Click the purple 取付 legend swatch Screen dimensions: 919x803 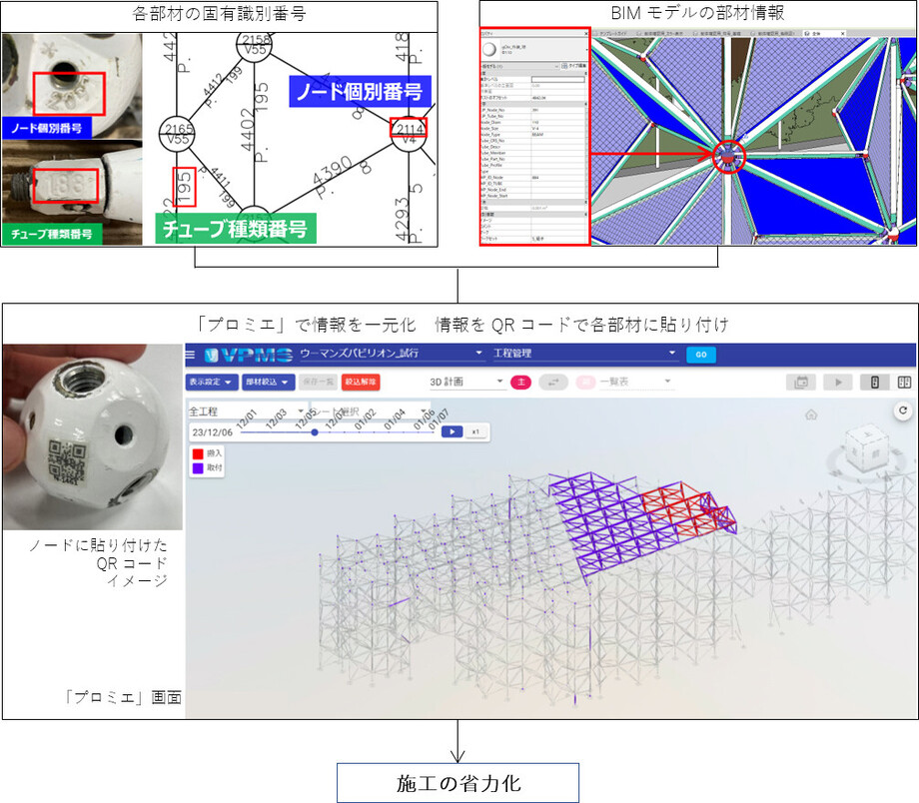[x=198, y=467]
